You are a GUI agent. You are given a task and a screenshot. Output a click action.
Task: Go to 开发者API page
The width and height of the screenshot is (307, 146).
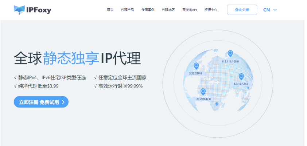coord(190,10)
